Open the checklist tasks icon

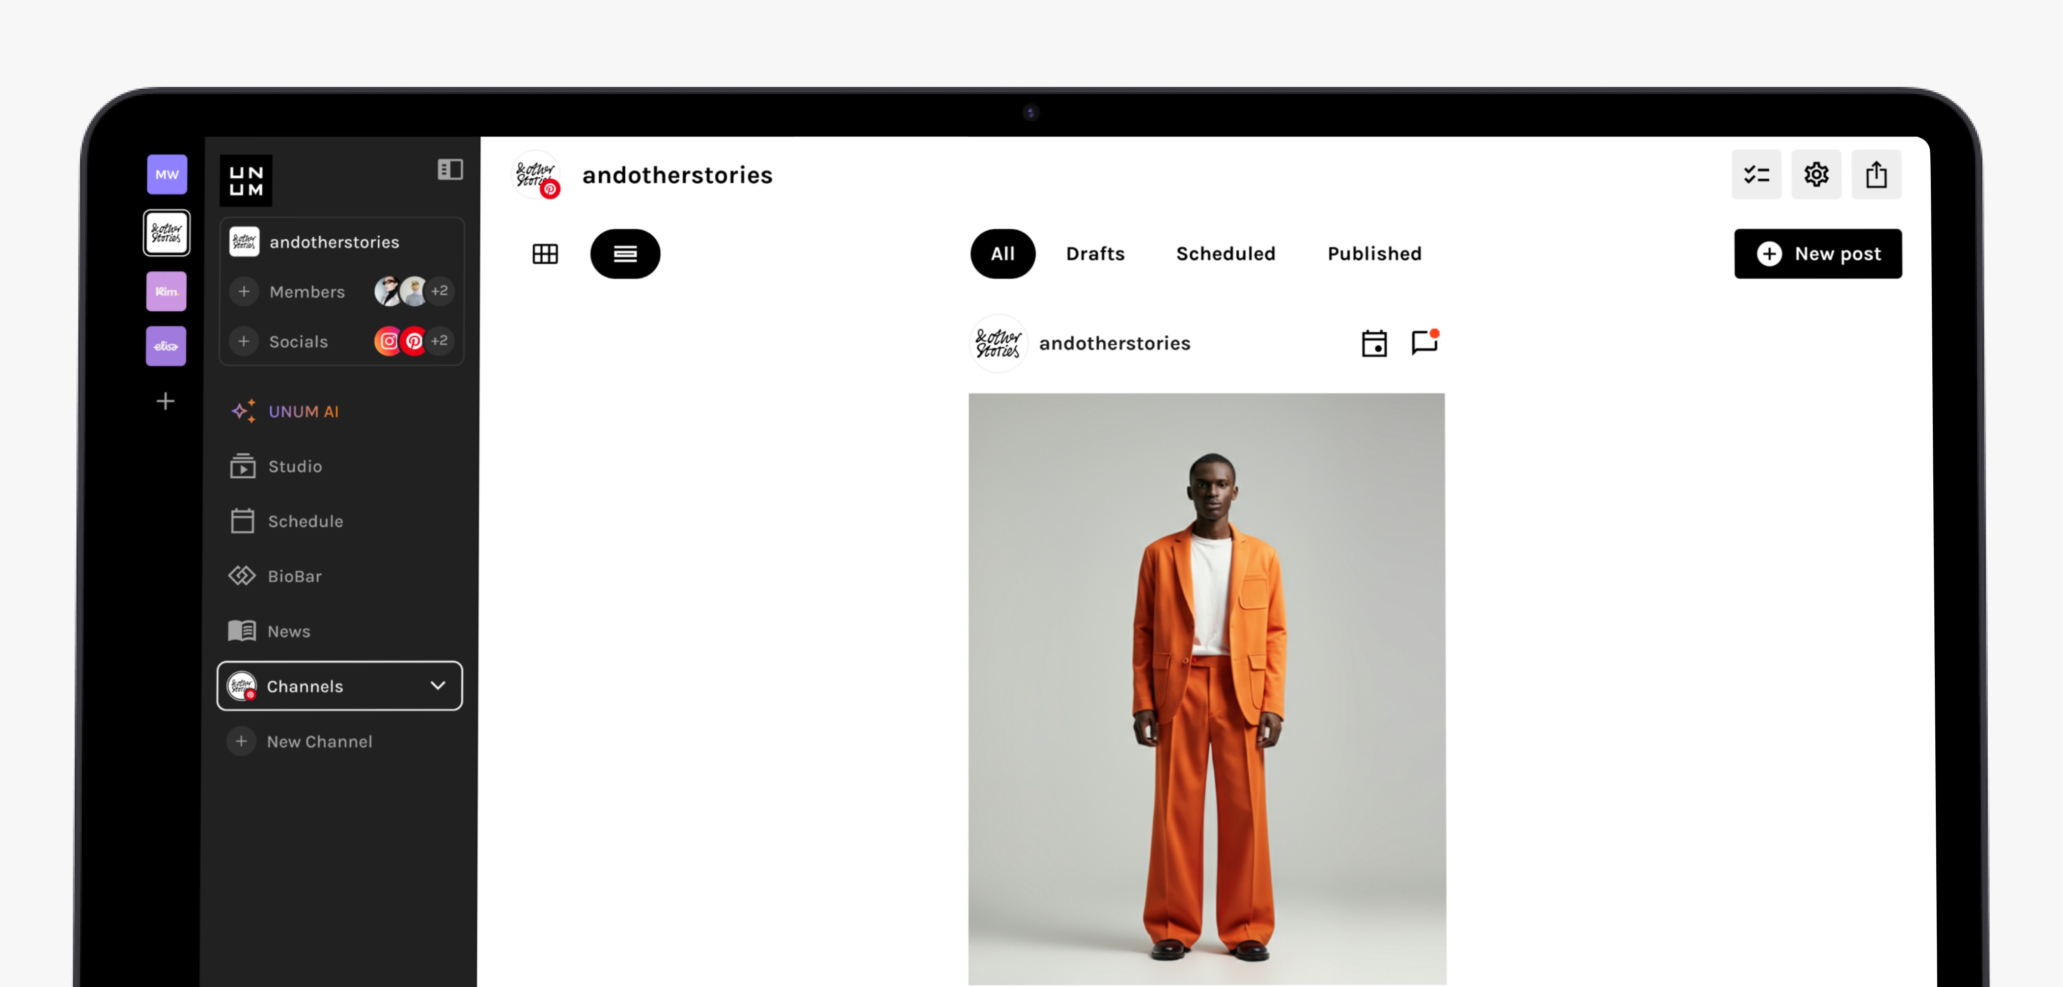1756,174
